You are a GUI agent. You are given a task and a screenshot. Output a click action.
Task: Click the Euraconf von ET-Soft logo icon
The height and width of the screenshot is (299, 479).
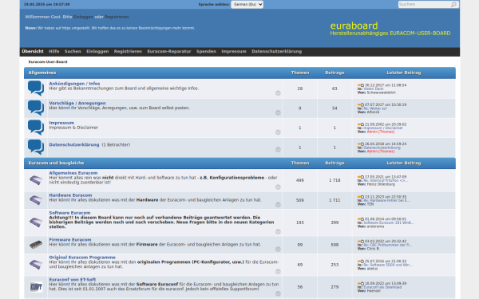[36, 287]
